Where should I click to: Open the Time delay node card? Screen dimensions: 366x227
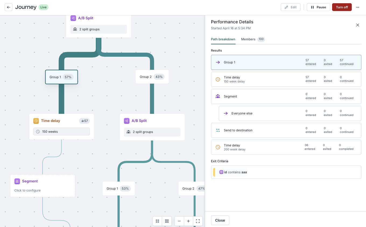pyautogui.click(x=61, y=127)
